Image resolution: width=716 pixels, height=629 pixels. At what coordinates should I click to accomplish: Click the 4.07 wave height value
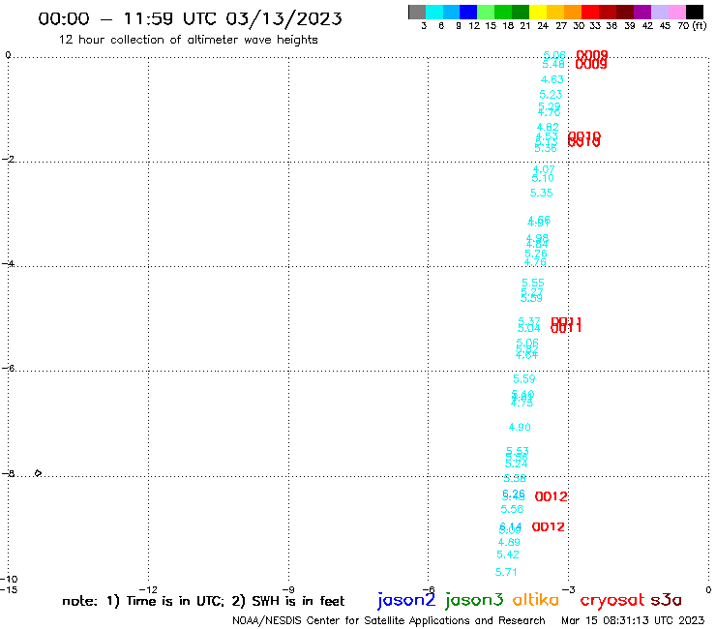(x=544, y=169)
